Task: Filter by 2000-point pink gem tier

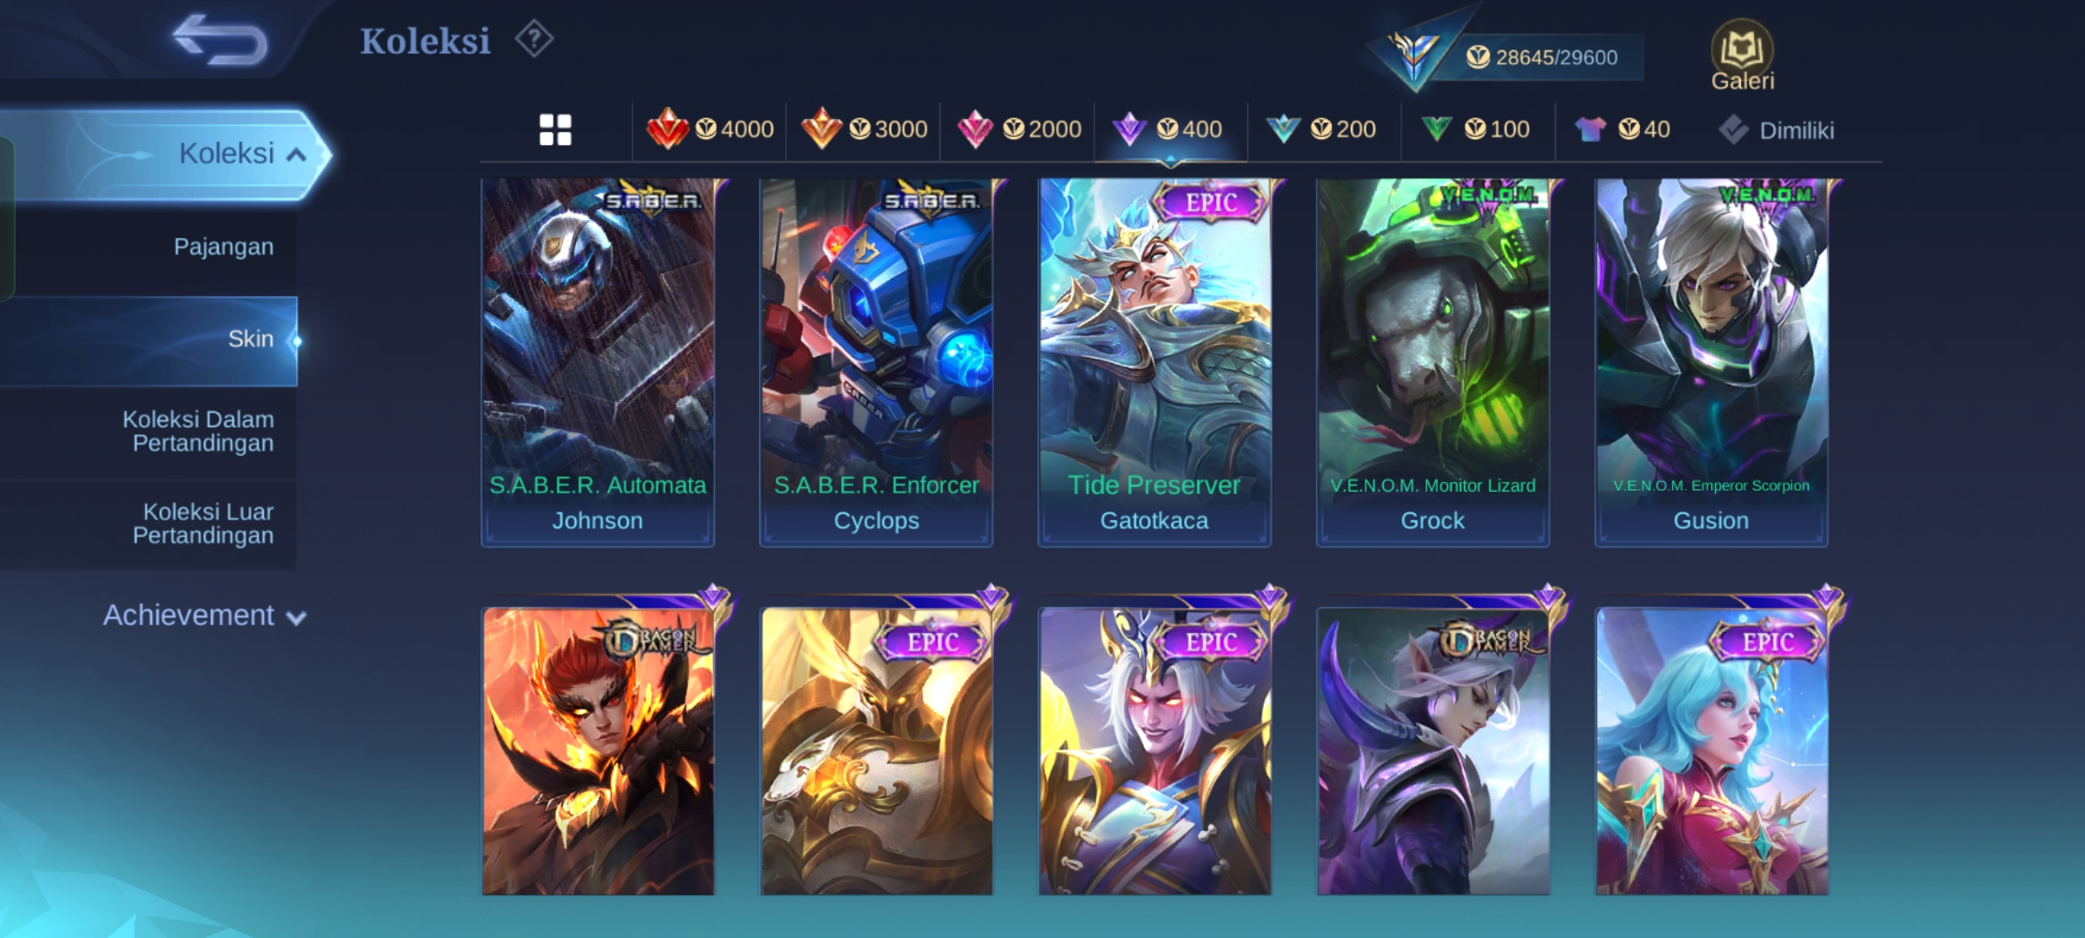Action: (x=1018, y=129)
